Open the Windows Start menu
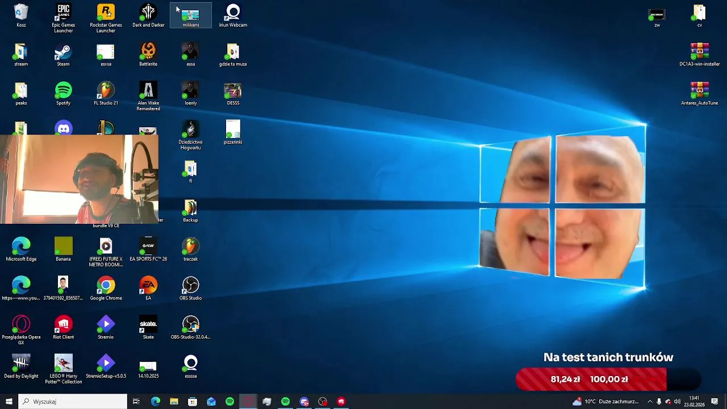The height and width of the screenshot is (409, 727). pos(9,402)
